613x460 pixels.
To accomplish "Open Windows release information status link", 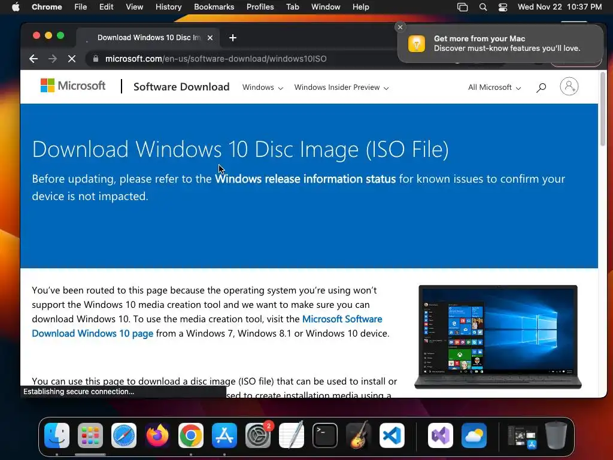I will [305, 178].
